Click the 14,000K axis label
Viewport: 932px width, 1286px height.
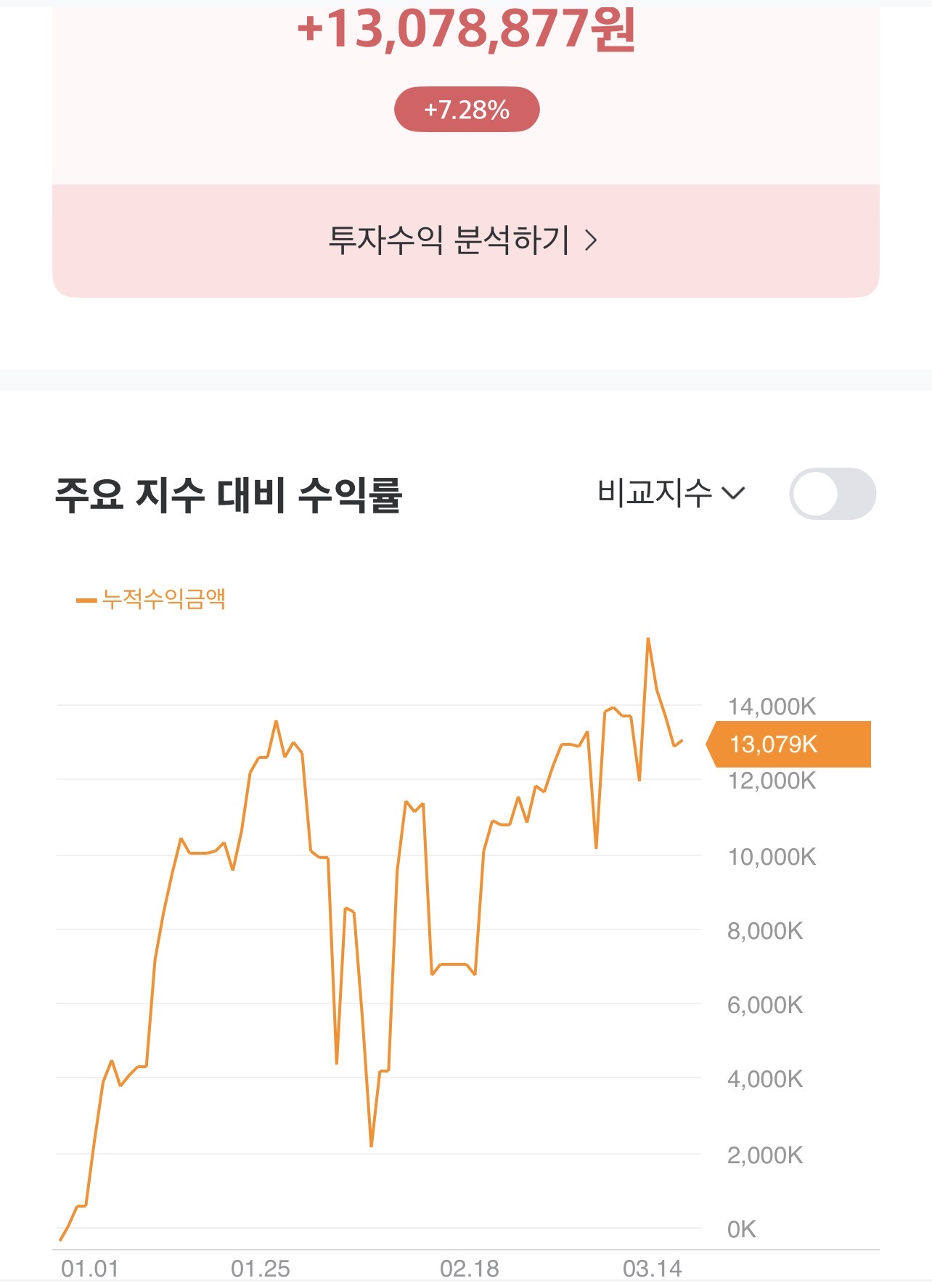772,707
